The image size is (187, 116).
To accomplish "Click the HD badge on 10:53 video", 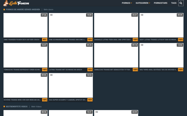I will tap(51, 75).
